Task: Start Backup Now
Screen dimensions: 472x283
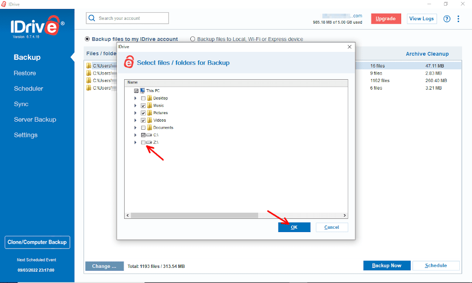Action: tap(387, 266)
